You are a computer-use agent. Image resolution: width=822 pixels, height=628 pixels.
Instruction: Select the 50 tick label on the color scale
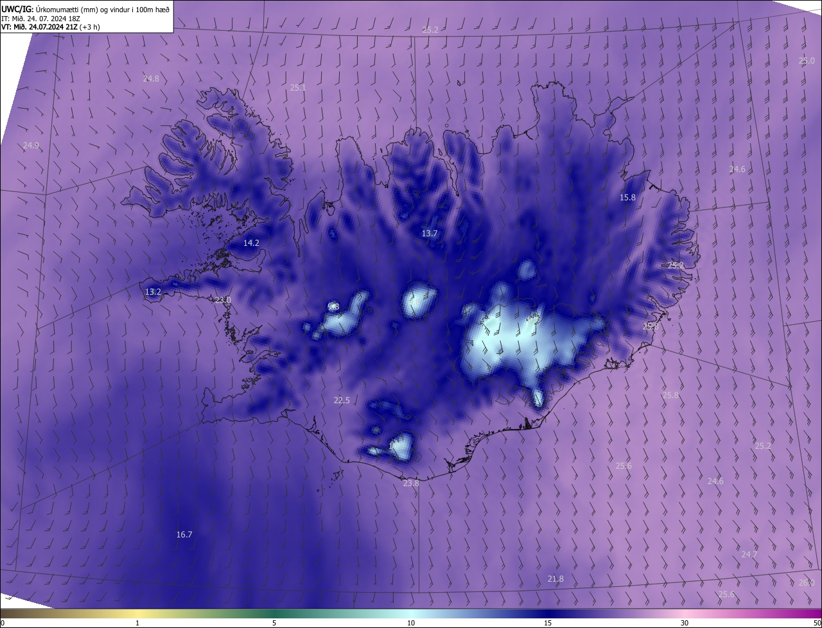(x=817, y=623)
